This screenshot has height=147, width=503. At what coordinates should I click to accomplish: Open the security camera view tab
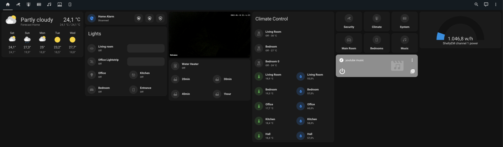18,4
